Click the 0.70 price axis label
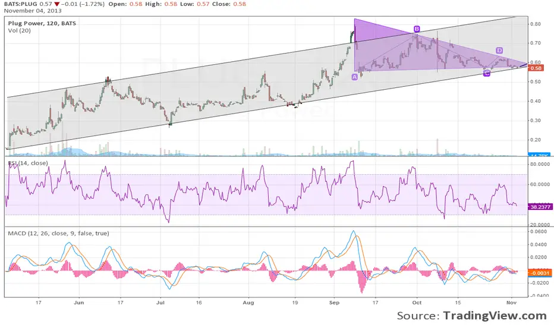Image resolution: width=554 pixels, height=327 pixels. click(x=535, y=43)
